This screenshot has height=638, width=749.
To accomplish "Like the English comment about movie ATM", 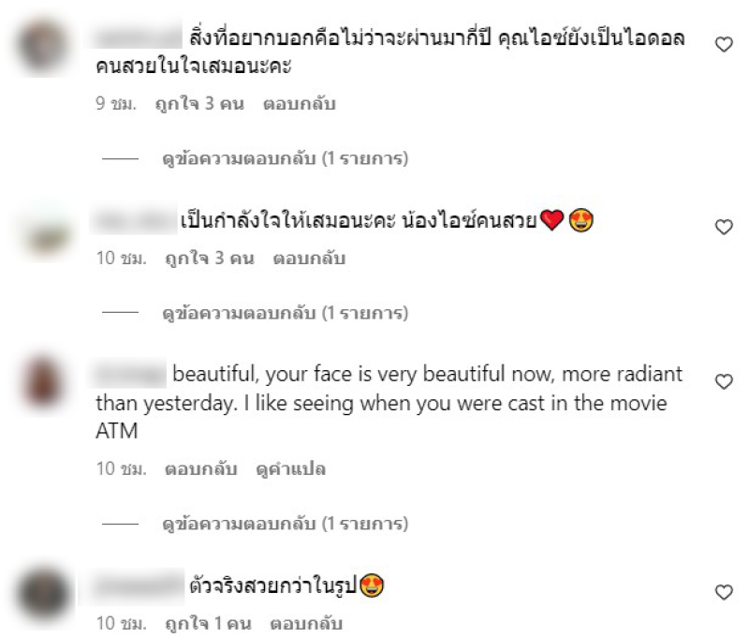I will pyautogui.click(x=724, y=381).
